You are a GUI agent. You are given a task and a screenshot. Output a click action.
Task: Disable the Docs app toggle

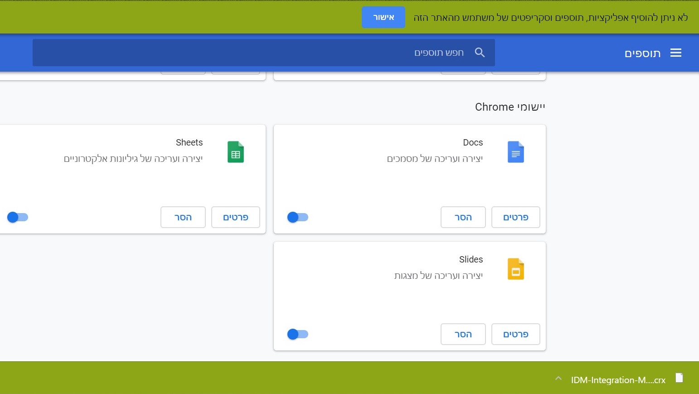coord(298,217)
